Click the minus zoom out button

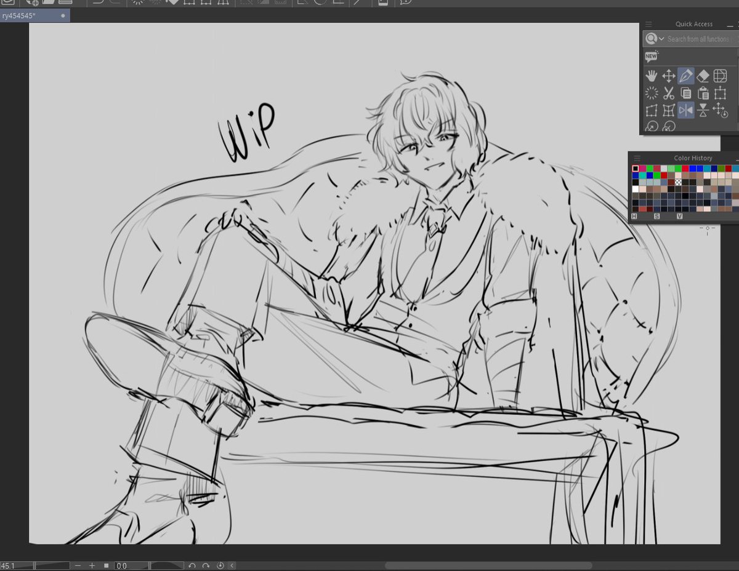[x=78, y=565]
